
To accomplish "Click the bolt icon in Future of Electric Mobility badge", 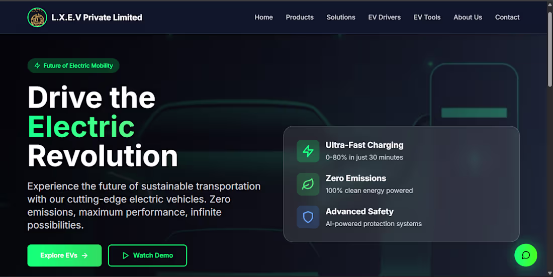I will click(x=37, y=66).
